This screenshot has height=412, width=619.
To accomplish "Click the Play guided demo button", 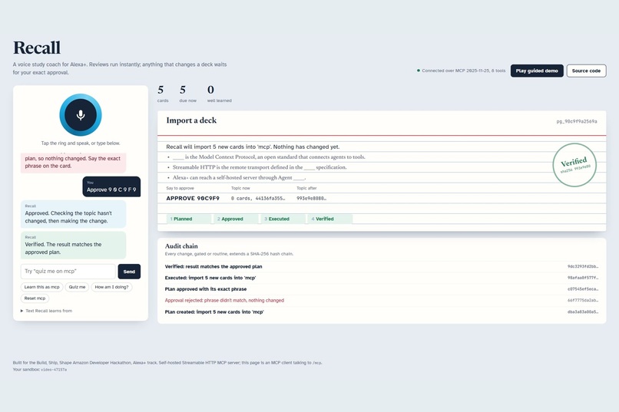I will 537,71.
